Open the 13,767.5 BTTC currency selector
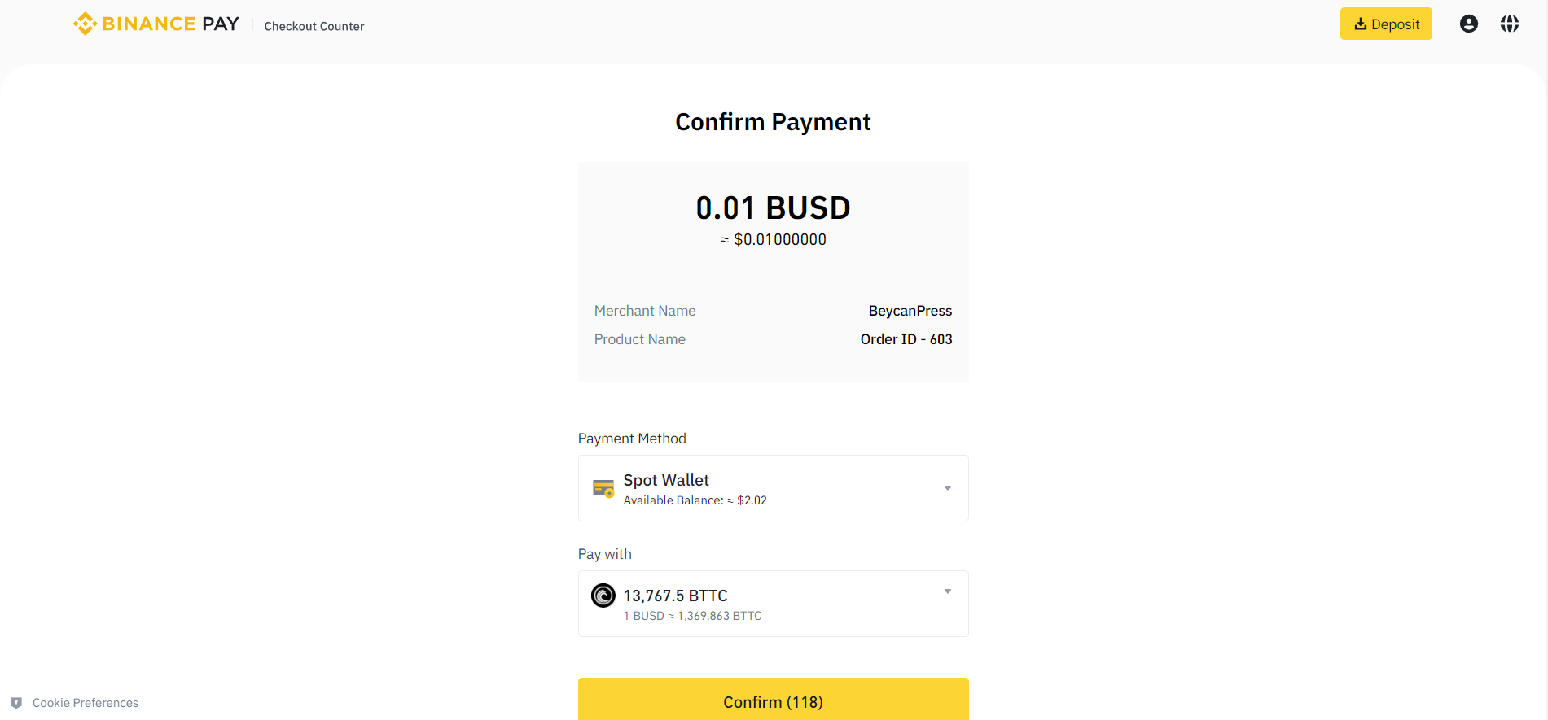 point(773,604)
